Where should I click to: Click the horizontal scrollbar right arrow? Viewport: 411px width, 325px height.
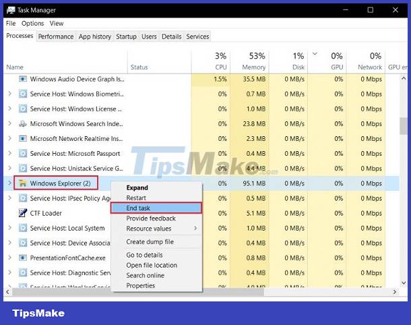(395, 292)
